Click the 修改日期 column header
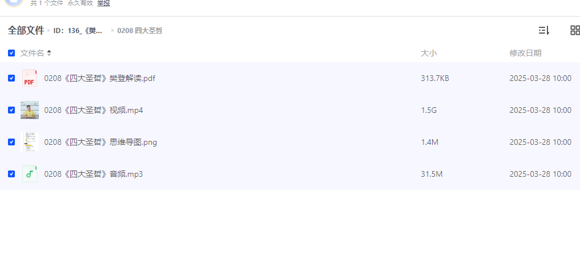The width and height of the screenshot is (580, 264). (x=525, y=53)
